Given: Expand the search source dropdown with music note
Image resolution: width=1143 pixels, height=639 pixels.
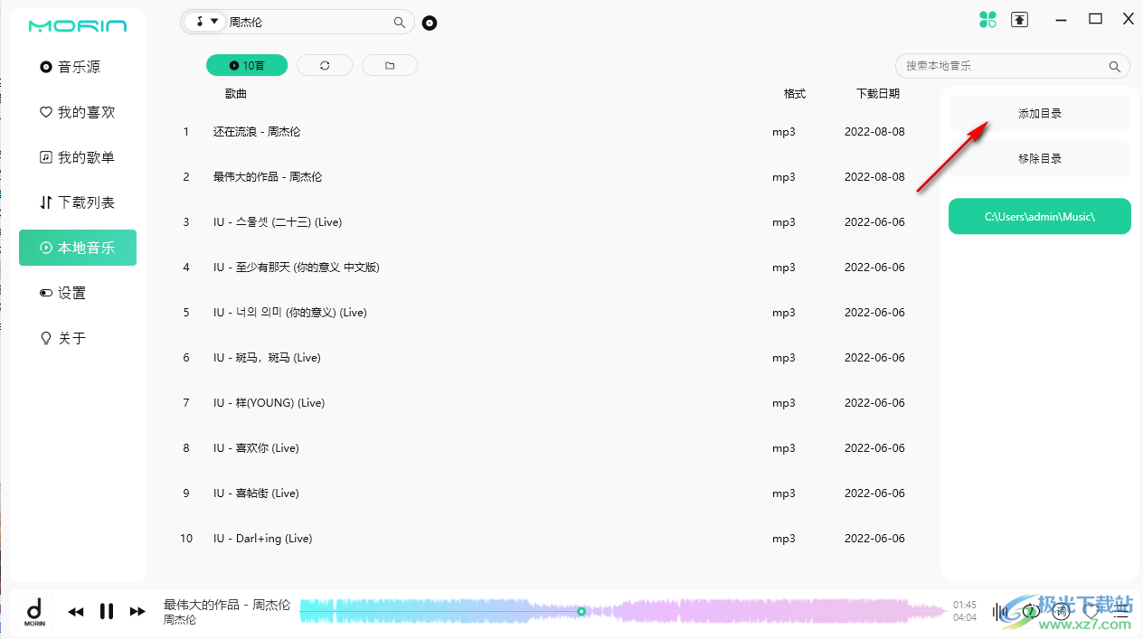Looking at the screenshot, I should click(x=204, y=20).
